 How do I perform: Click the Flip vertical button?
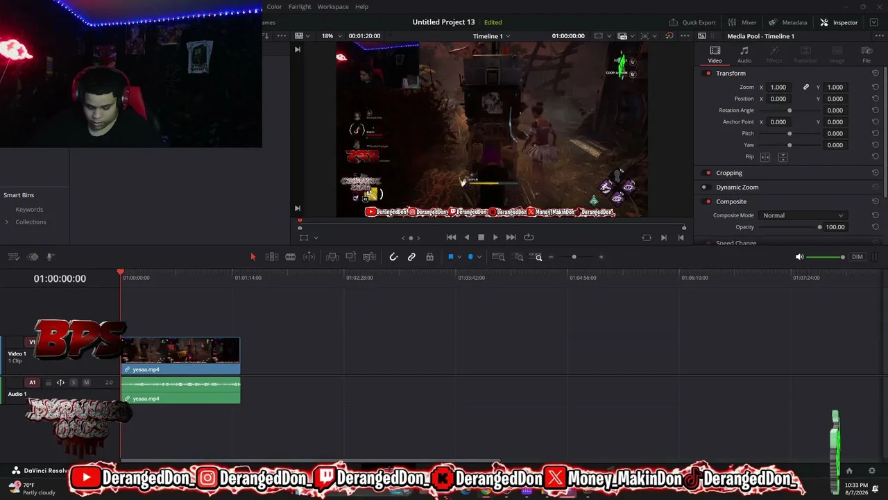click(783, 157)
